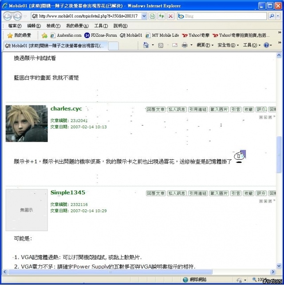Open the 安全性(S) command bar menu
Image resolution: width=284 pixels, height=285 pixels.
pos(228,45)
